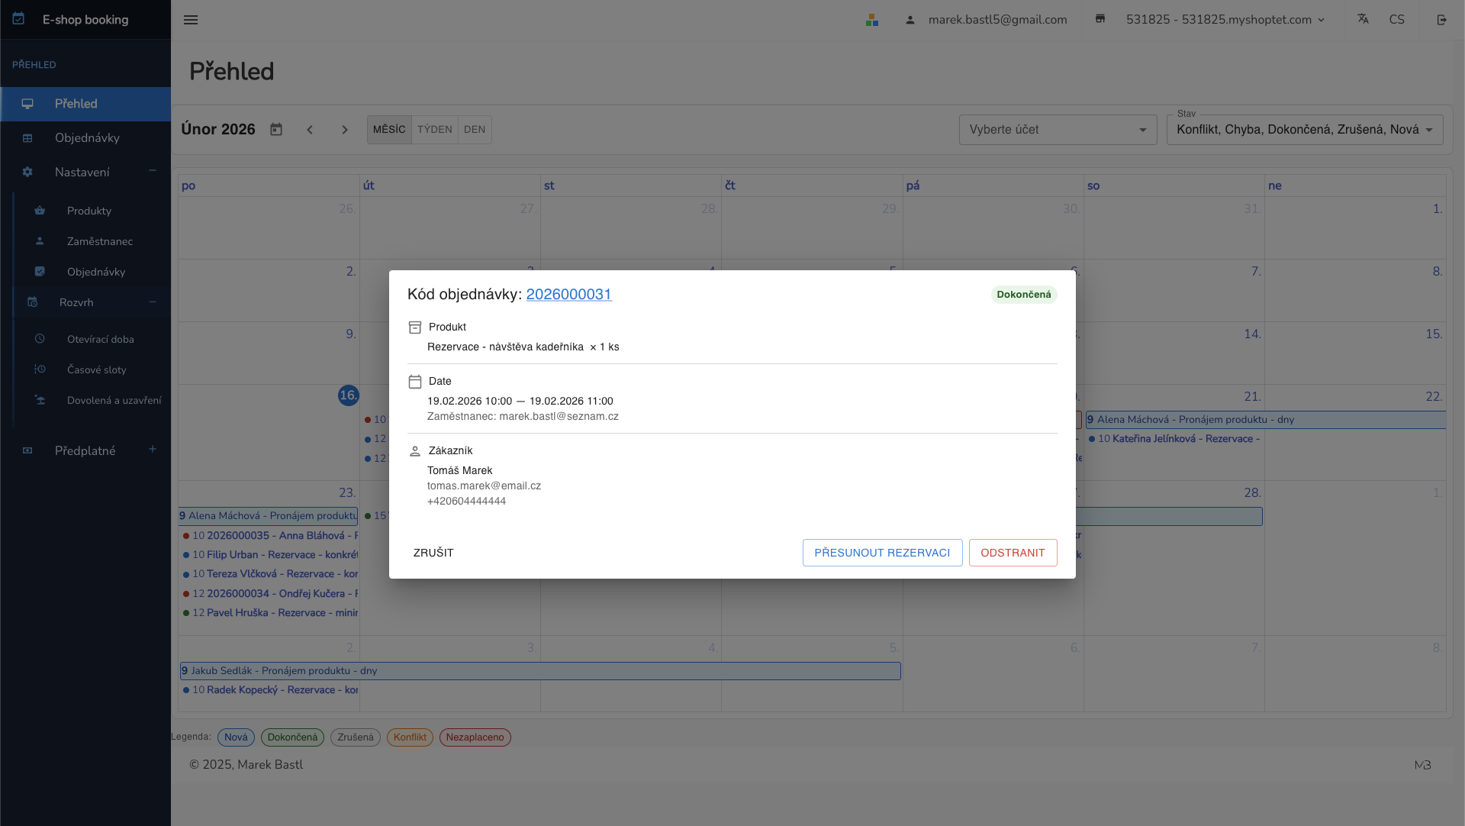Open order code 2026000031 link
This screenshot has width=1465, height=826.
point(569,295)
